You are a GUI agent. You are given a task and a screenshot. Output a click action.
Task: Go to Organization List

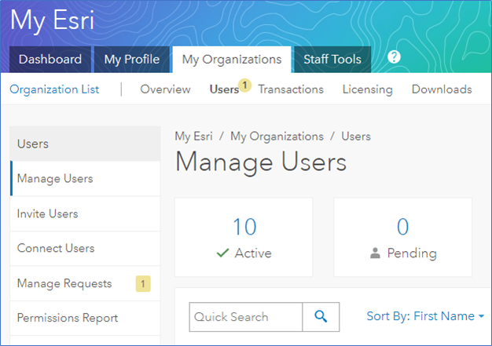[x=54, y=89]
